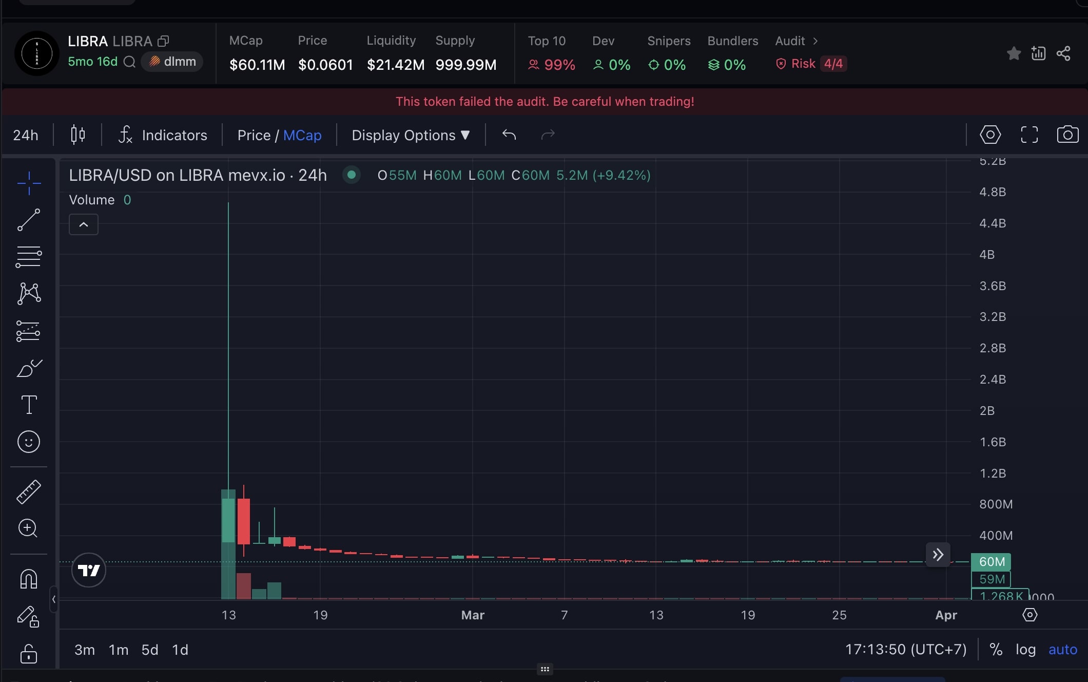Click the Liquidity $21.42M value

396,65
